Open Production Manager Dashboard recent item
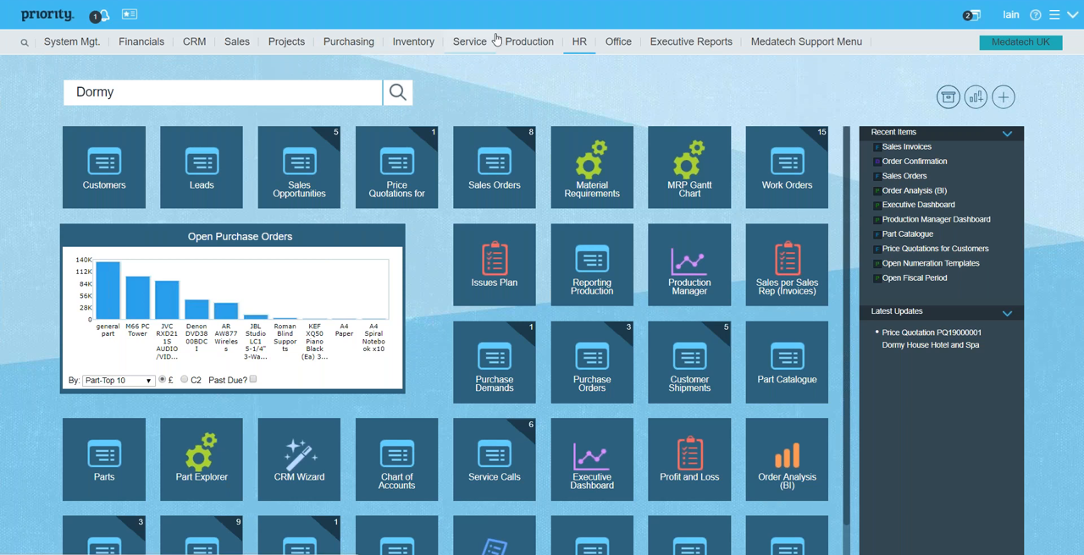The image size is (1084, 555). pyautogui.click(x=936, y=219)
